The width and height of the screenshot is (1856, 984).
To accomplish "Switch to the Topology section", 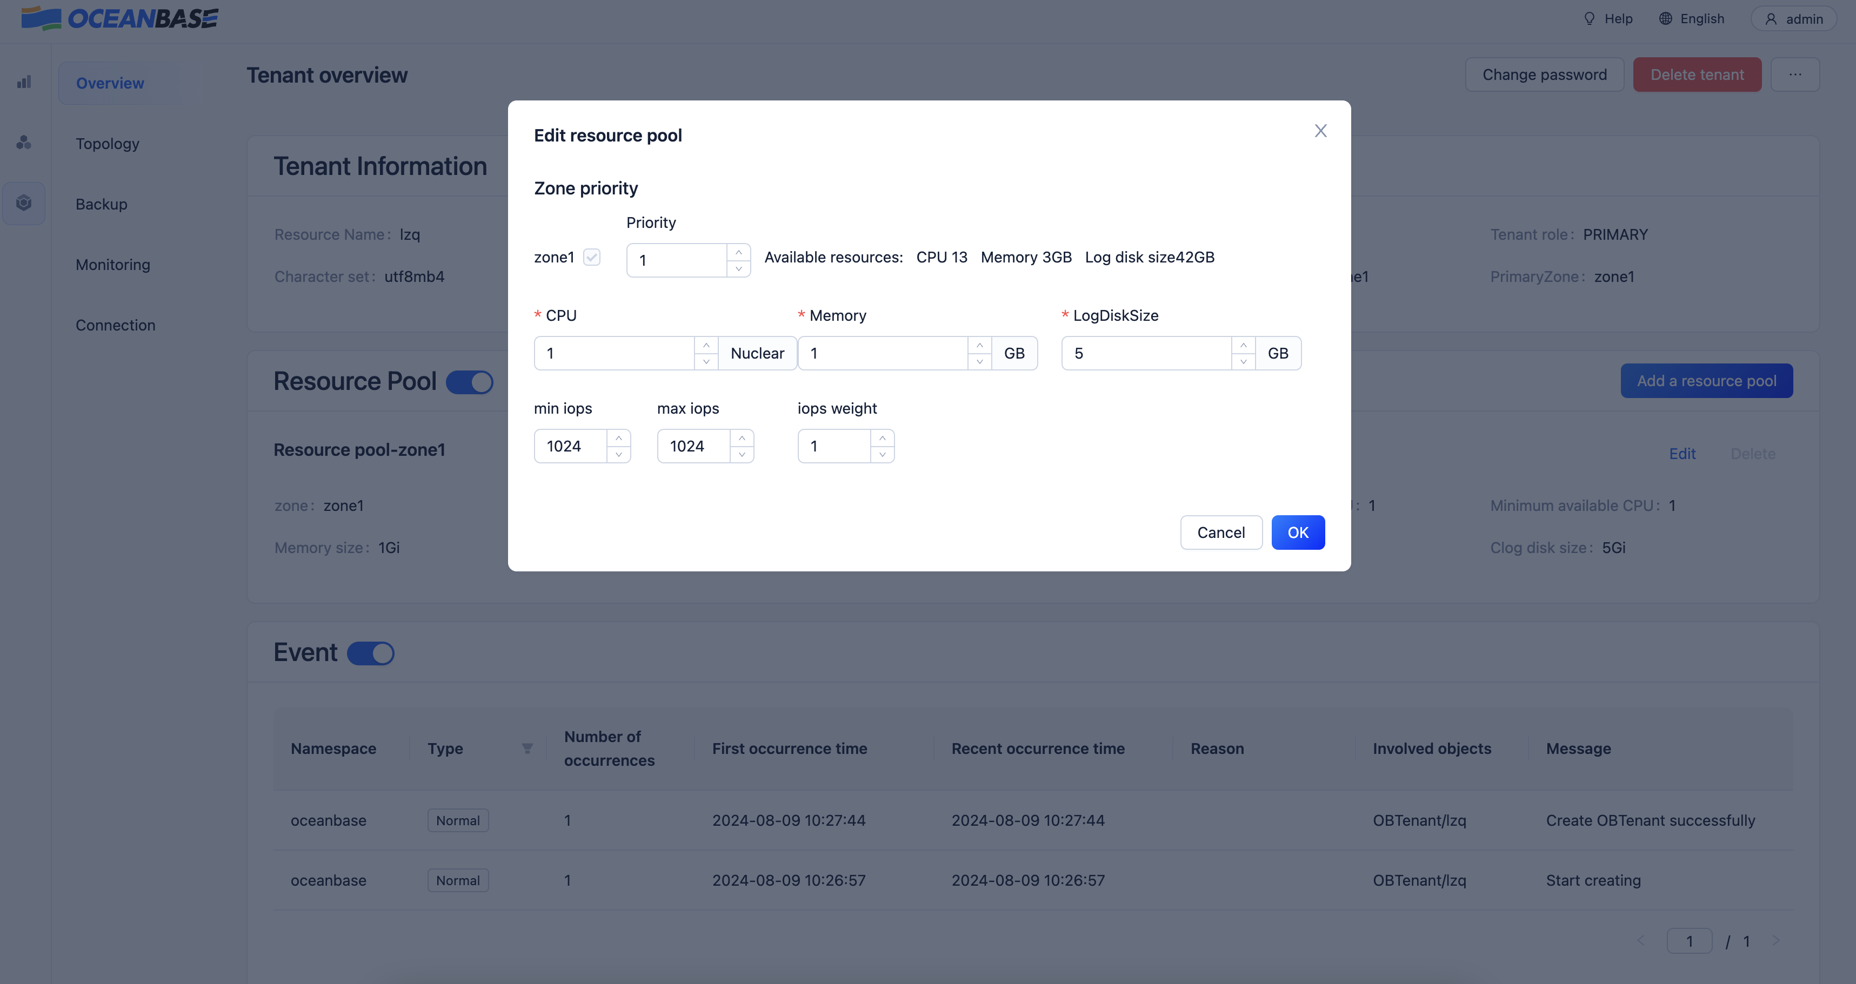I will [108, 143].
